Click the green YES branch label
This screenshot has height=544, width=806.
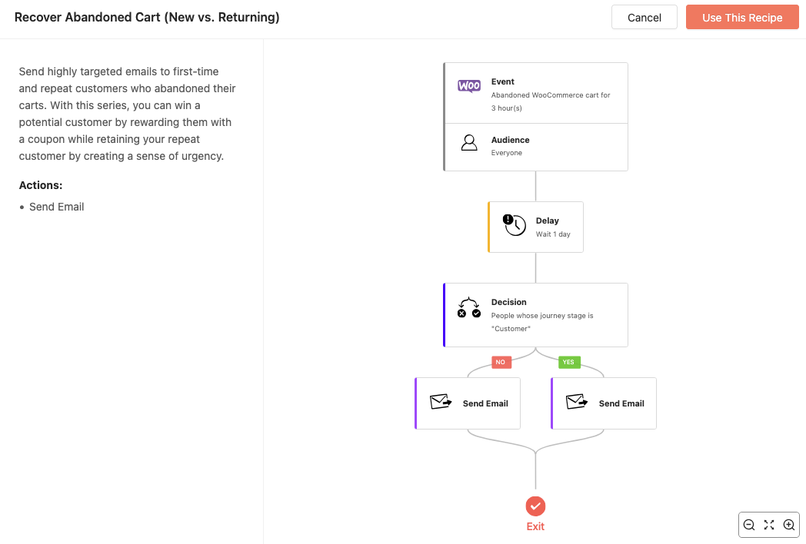(x=568, y=362)
